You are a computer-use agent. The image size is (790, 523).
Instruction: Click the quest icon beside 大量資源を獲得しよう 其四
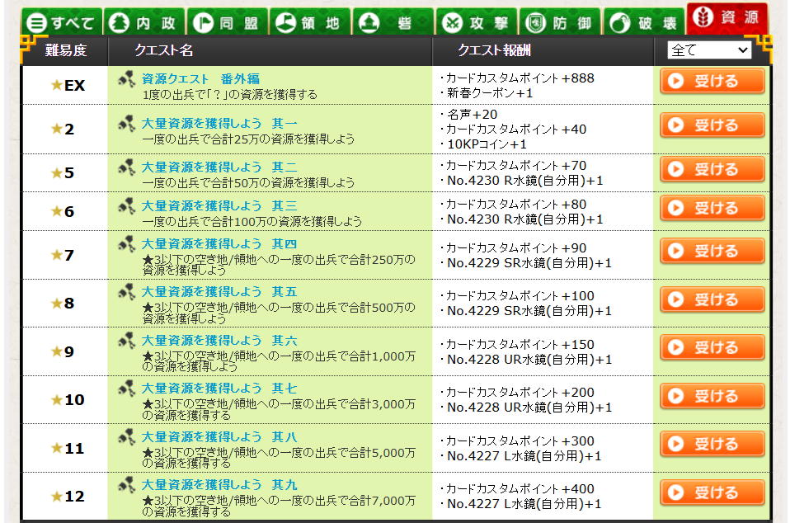pos(126,244)
